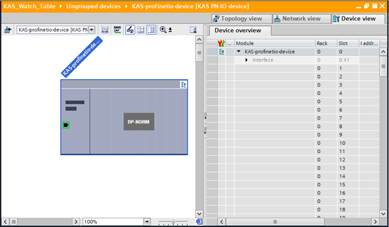This screenshot has width=389, height=227.
Task: Click the zoom slider handle
Action: click(x=173, y=221)
